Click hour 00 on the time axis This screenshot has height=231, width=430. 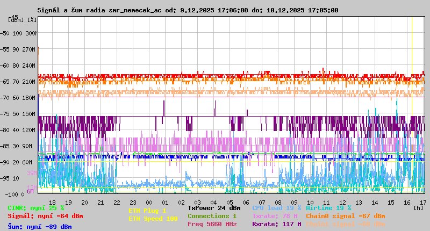(x=149, y=202)
